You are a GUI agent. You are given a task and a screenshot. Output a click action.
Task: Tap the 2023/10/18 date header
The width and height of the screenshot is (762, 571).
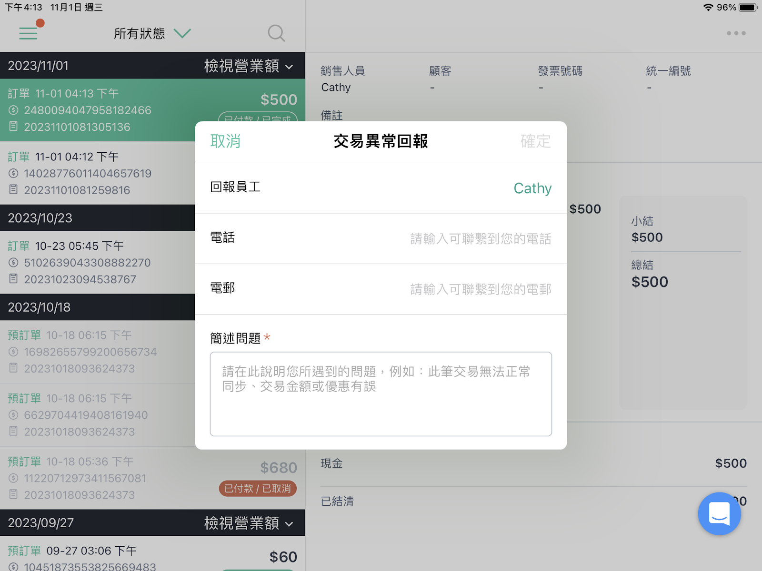point(98,307)
